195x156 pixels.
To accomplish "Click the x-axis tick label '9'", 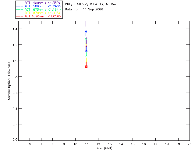I will click(x=64, y=144).
